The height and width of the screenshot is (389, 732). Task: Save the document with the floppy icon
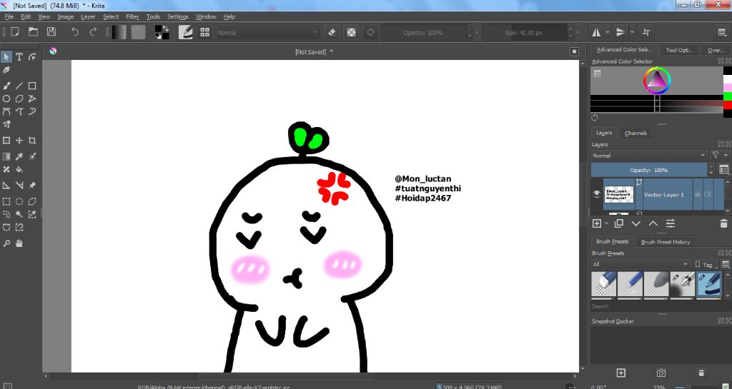tap(51, 32)
